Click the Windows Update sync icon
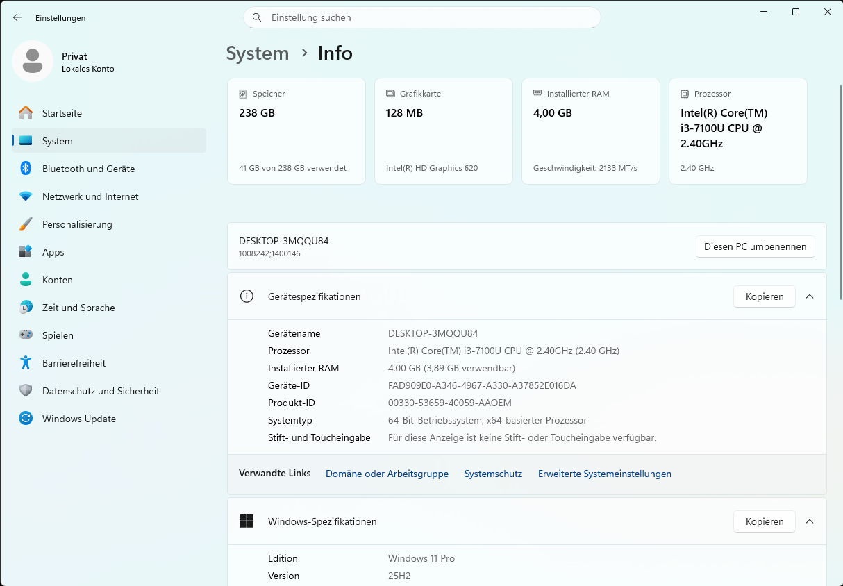 26,418
